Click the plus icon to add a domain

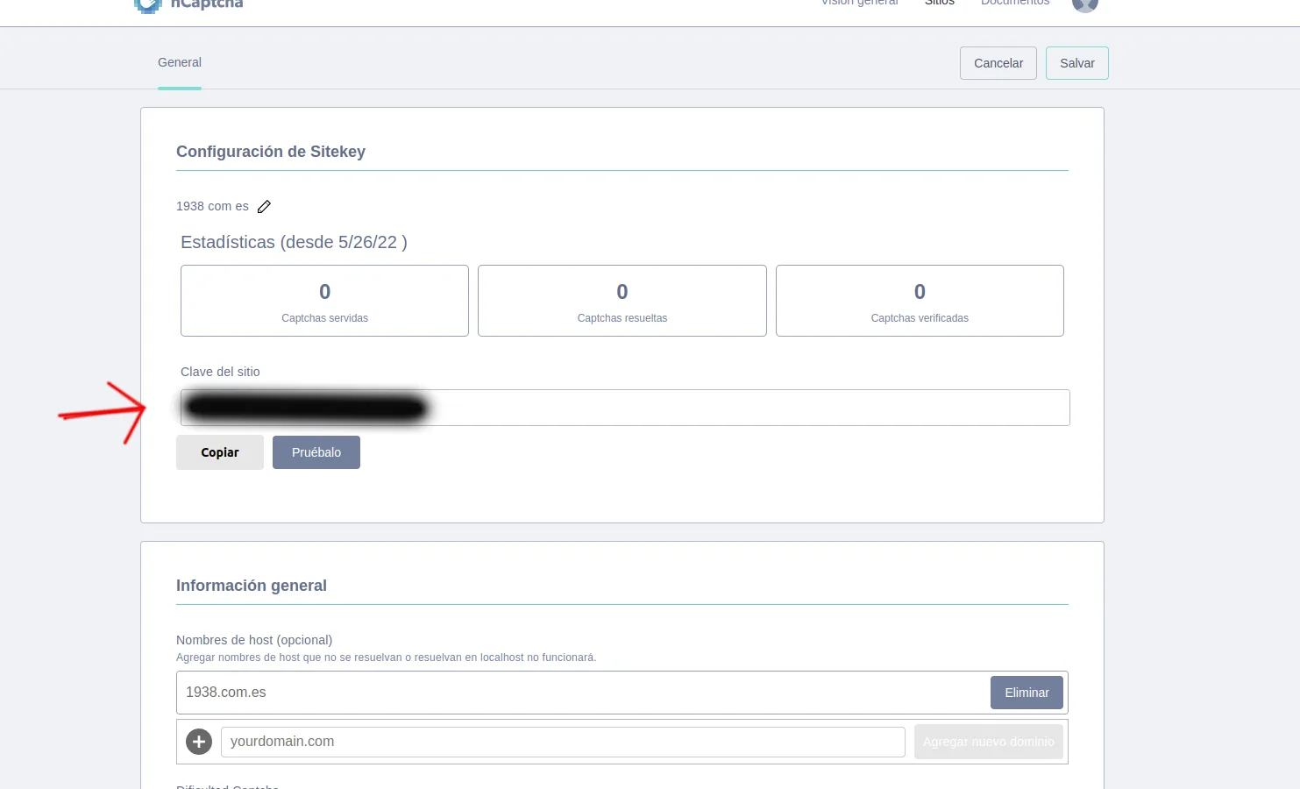point(199,742)
